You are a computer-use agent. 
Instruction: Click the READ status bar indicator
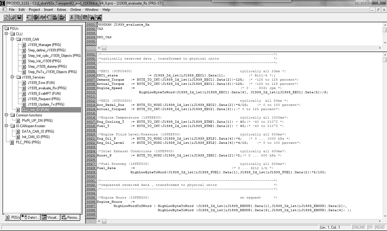(x=380, y=227)
